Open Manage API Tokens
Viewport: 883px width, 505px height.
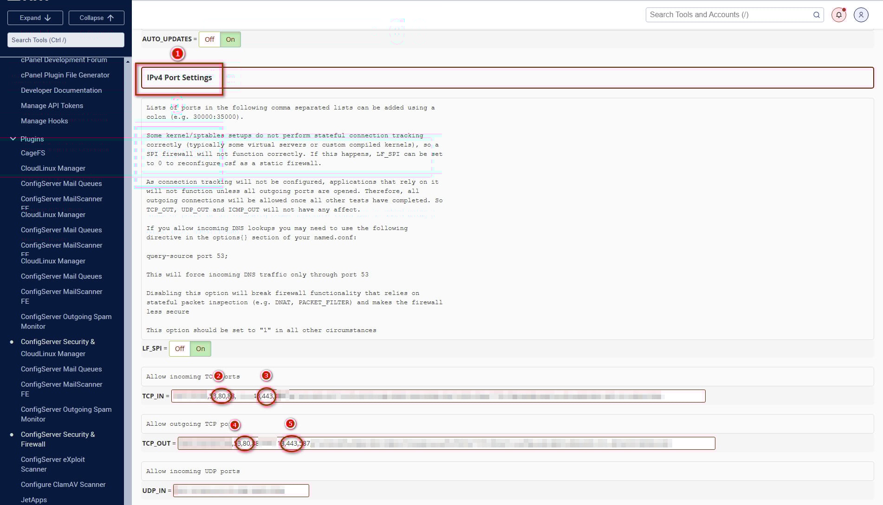click(x=52, y=106)
